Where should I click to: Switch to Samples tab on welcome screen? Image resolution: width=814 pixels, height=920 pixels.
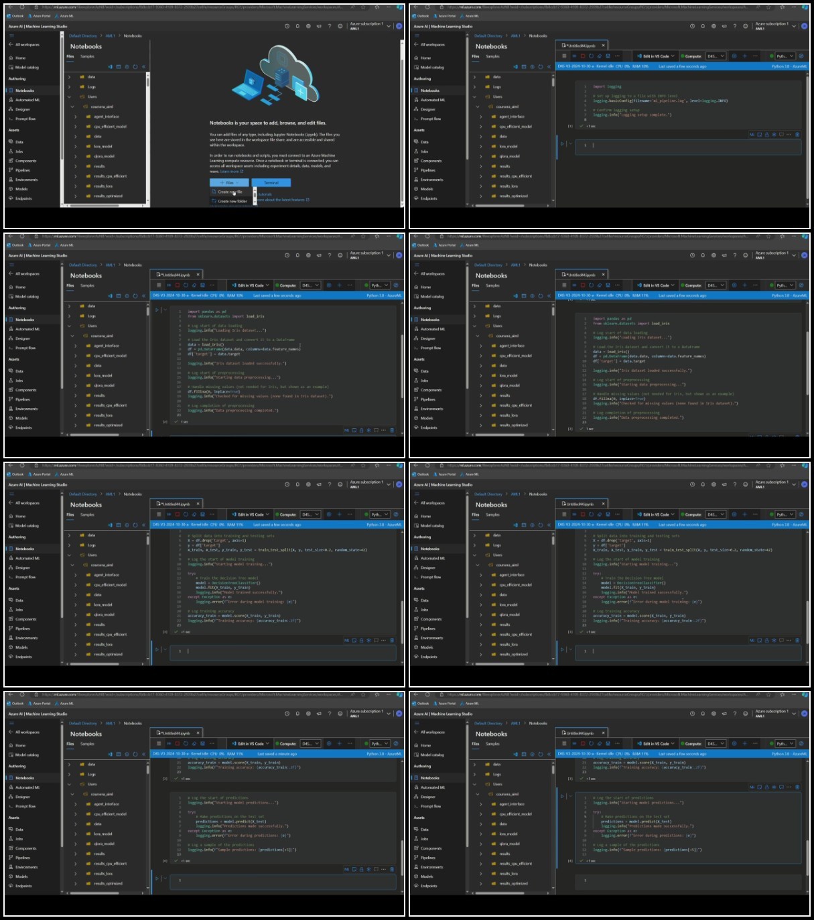88,56
